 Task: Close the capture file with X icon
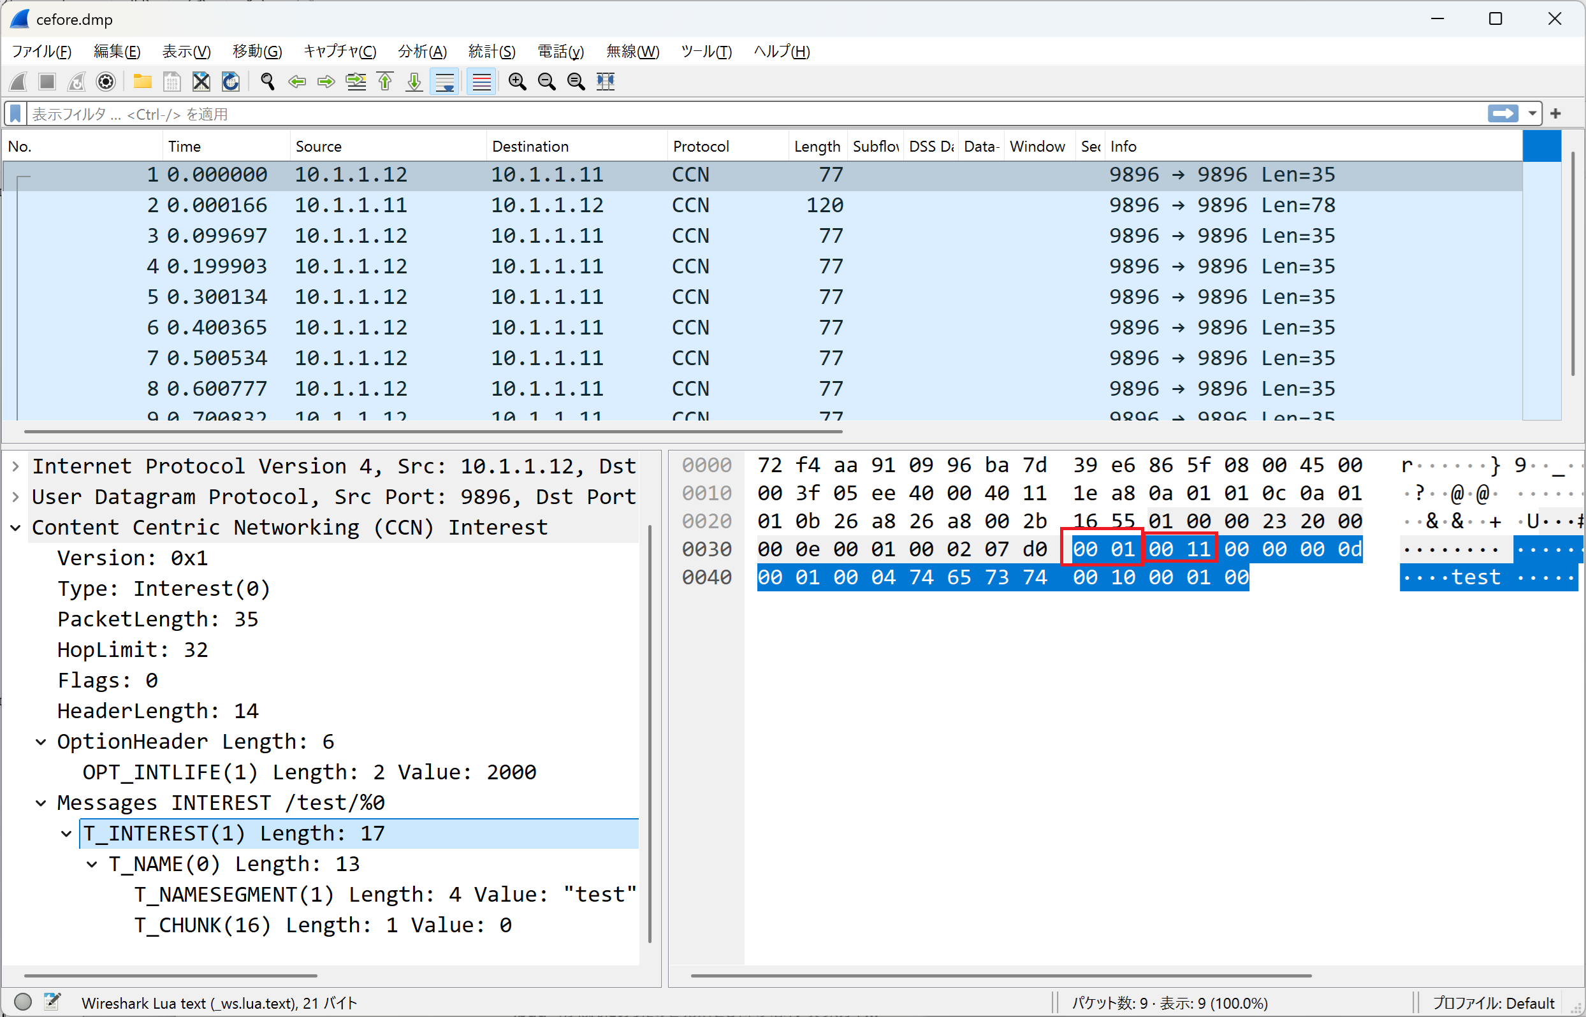pyautogui.click(x=201, y=82)
